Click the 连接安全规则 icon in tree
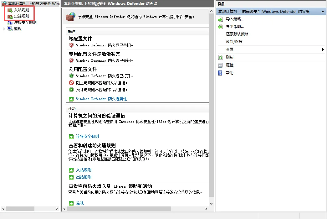The width and height of the screenshot is (327, 219). tap(10, 23)
